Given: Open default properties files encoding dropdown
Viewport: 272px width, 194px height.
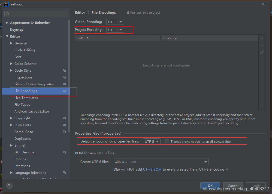Looking at the screenshot, I should click(x=152, y=141).
